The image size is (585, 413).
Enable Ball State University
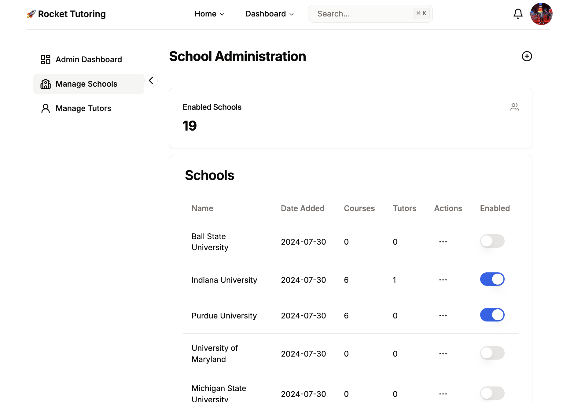492,241
